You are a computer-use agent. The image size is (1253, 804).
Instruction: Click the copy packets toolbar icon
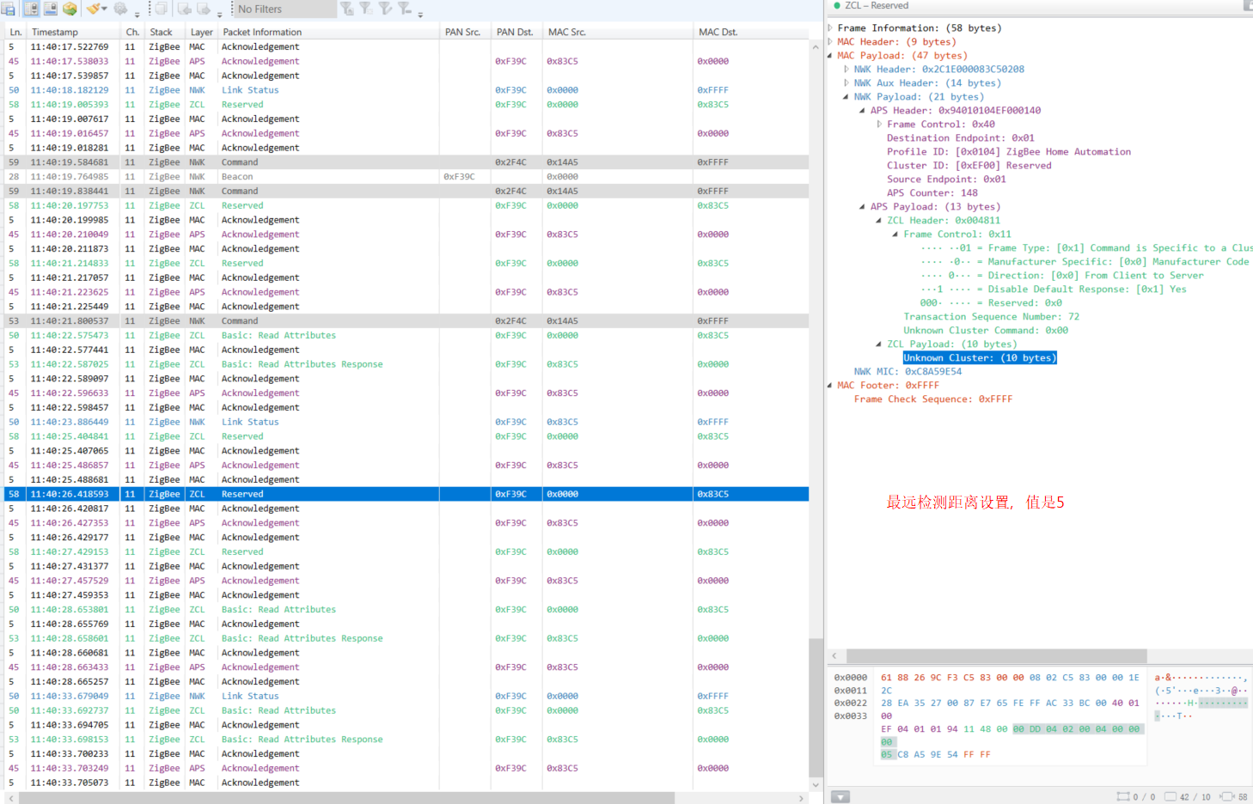pyautogui.click(x=161, y=9)
